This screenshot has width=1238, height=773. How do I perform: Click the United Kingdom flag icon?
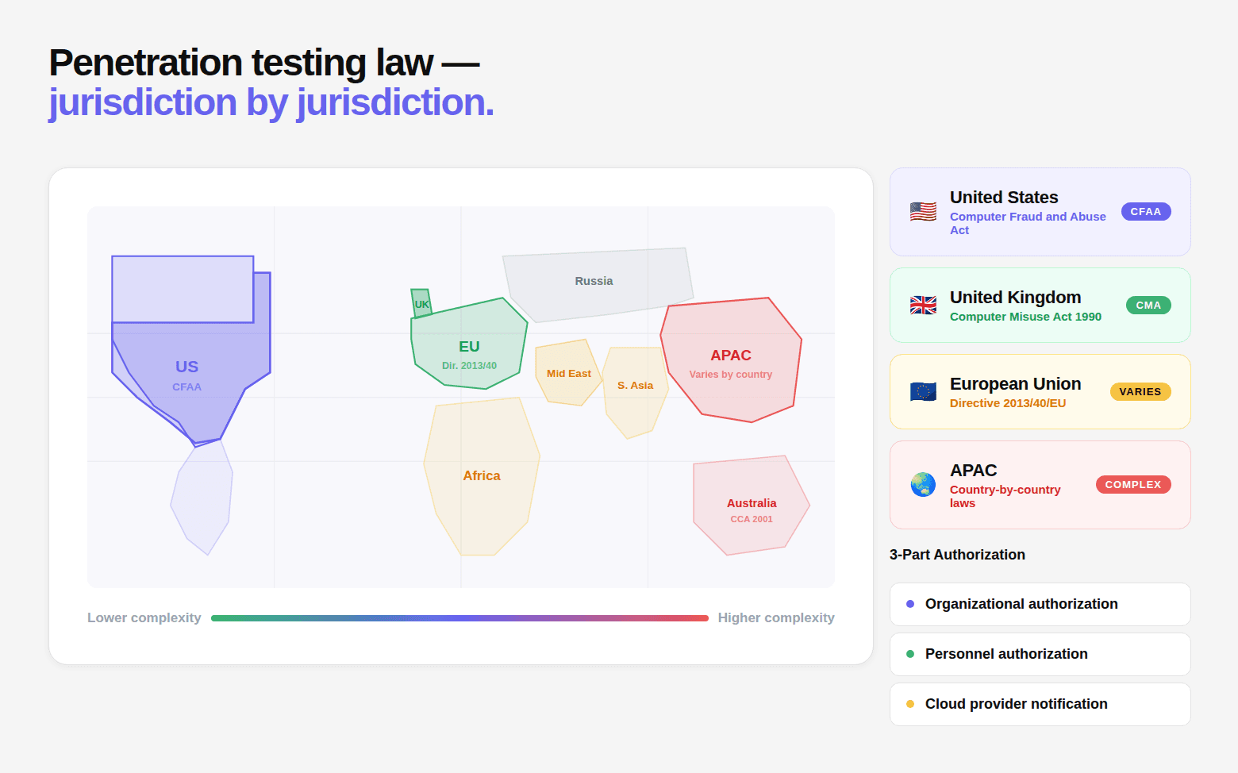[923, 306]
